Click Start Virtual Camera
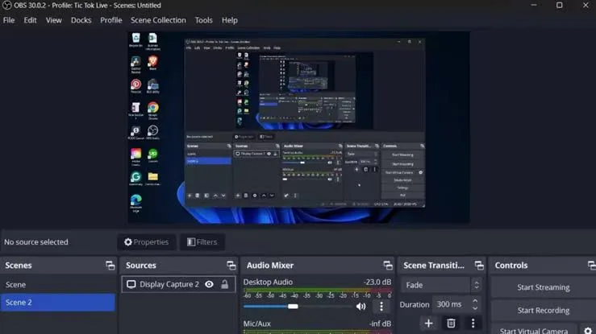596x334 pixels. click(x=533, y=331)
